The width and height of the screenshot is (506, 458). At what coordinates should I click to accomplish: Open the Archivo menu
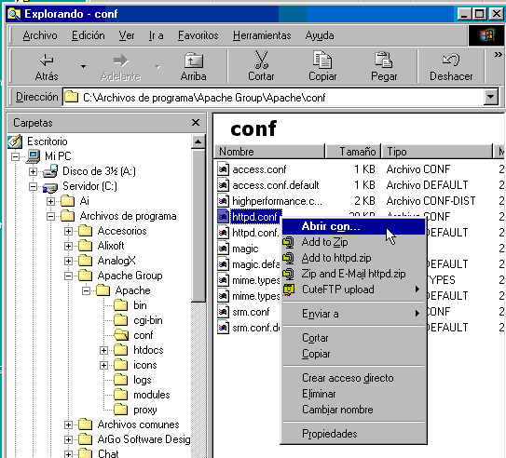40,35
